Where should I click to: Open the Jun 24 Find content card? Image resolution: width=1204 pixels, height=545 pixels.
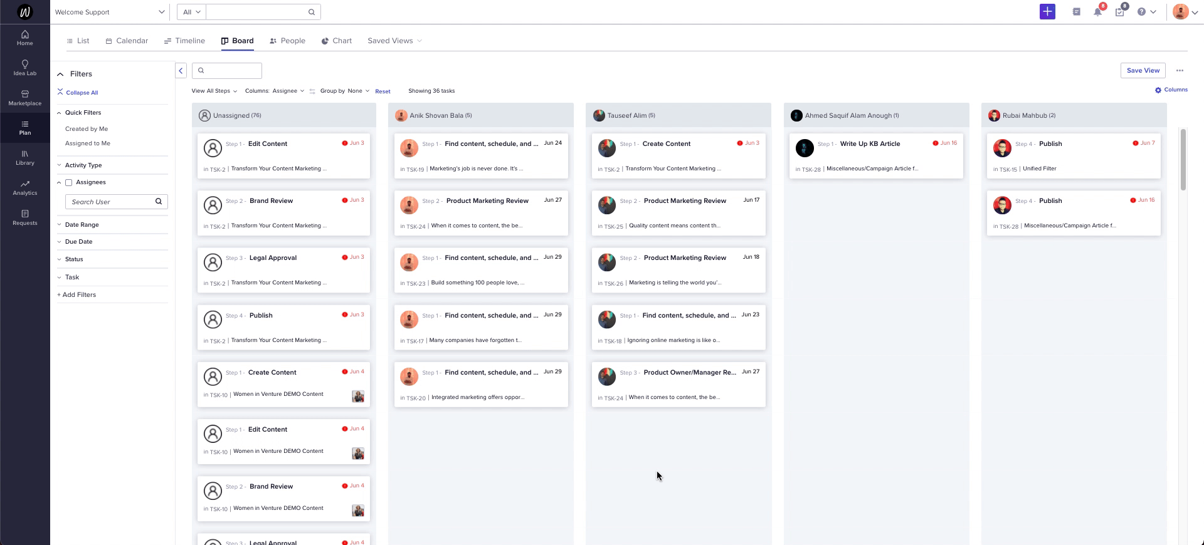pyautogui.click(x=481, y=156)
